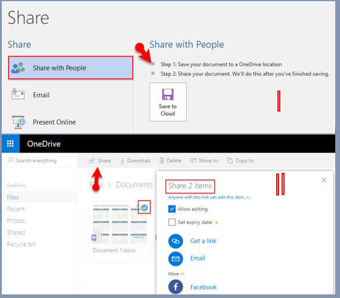The height and width of the screenshot is (298, 340).
Task: Choose the Email share option
Action: (x=70, y=95)
